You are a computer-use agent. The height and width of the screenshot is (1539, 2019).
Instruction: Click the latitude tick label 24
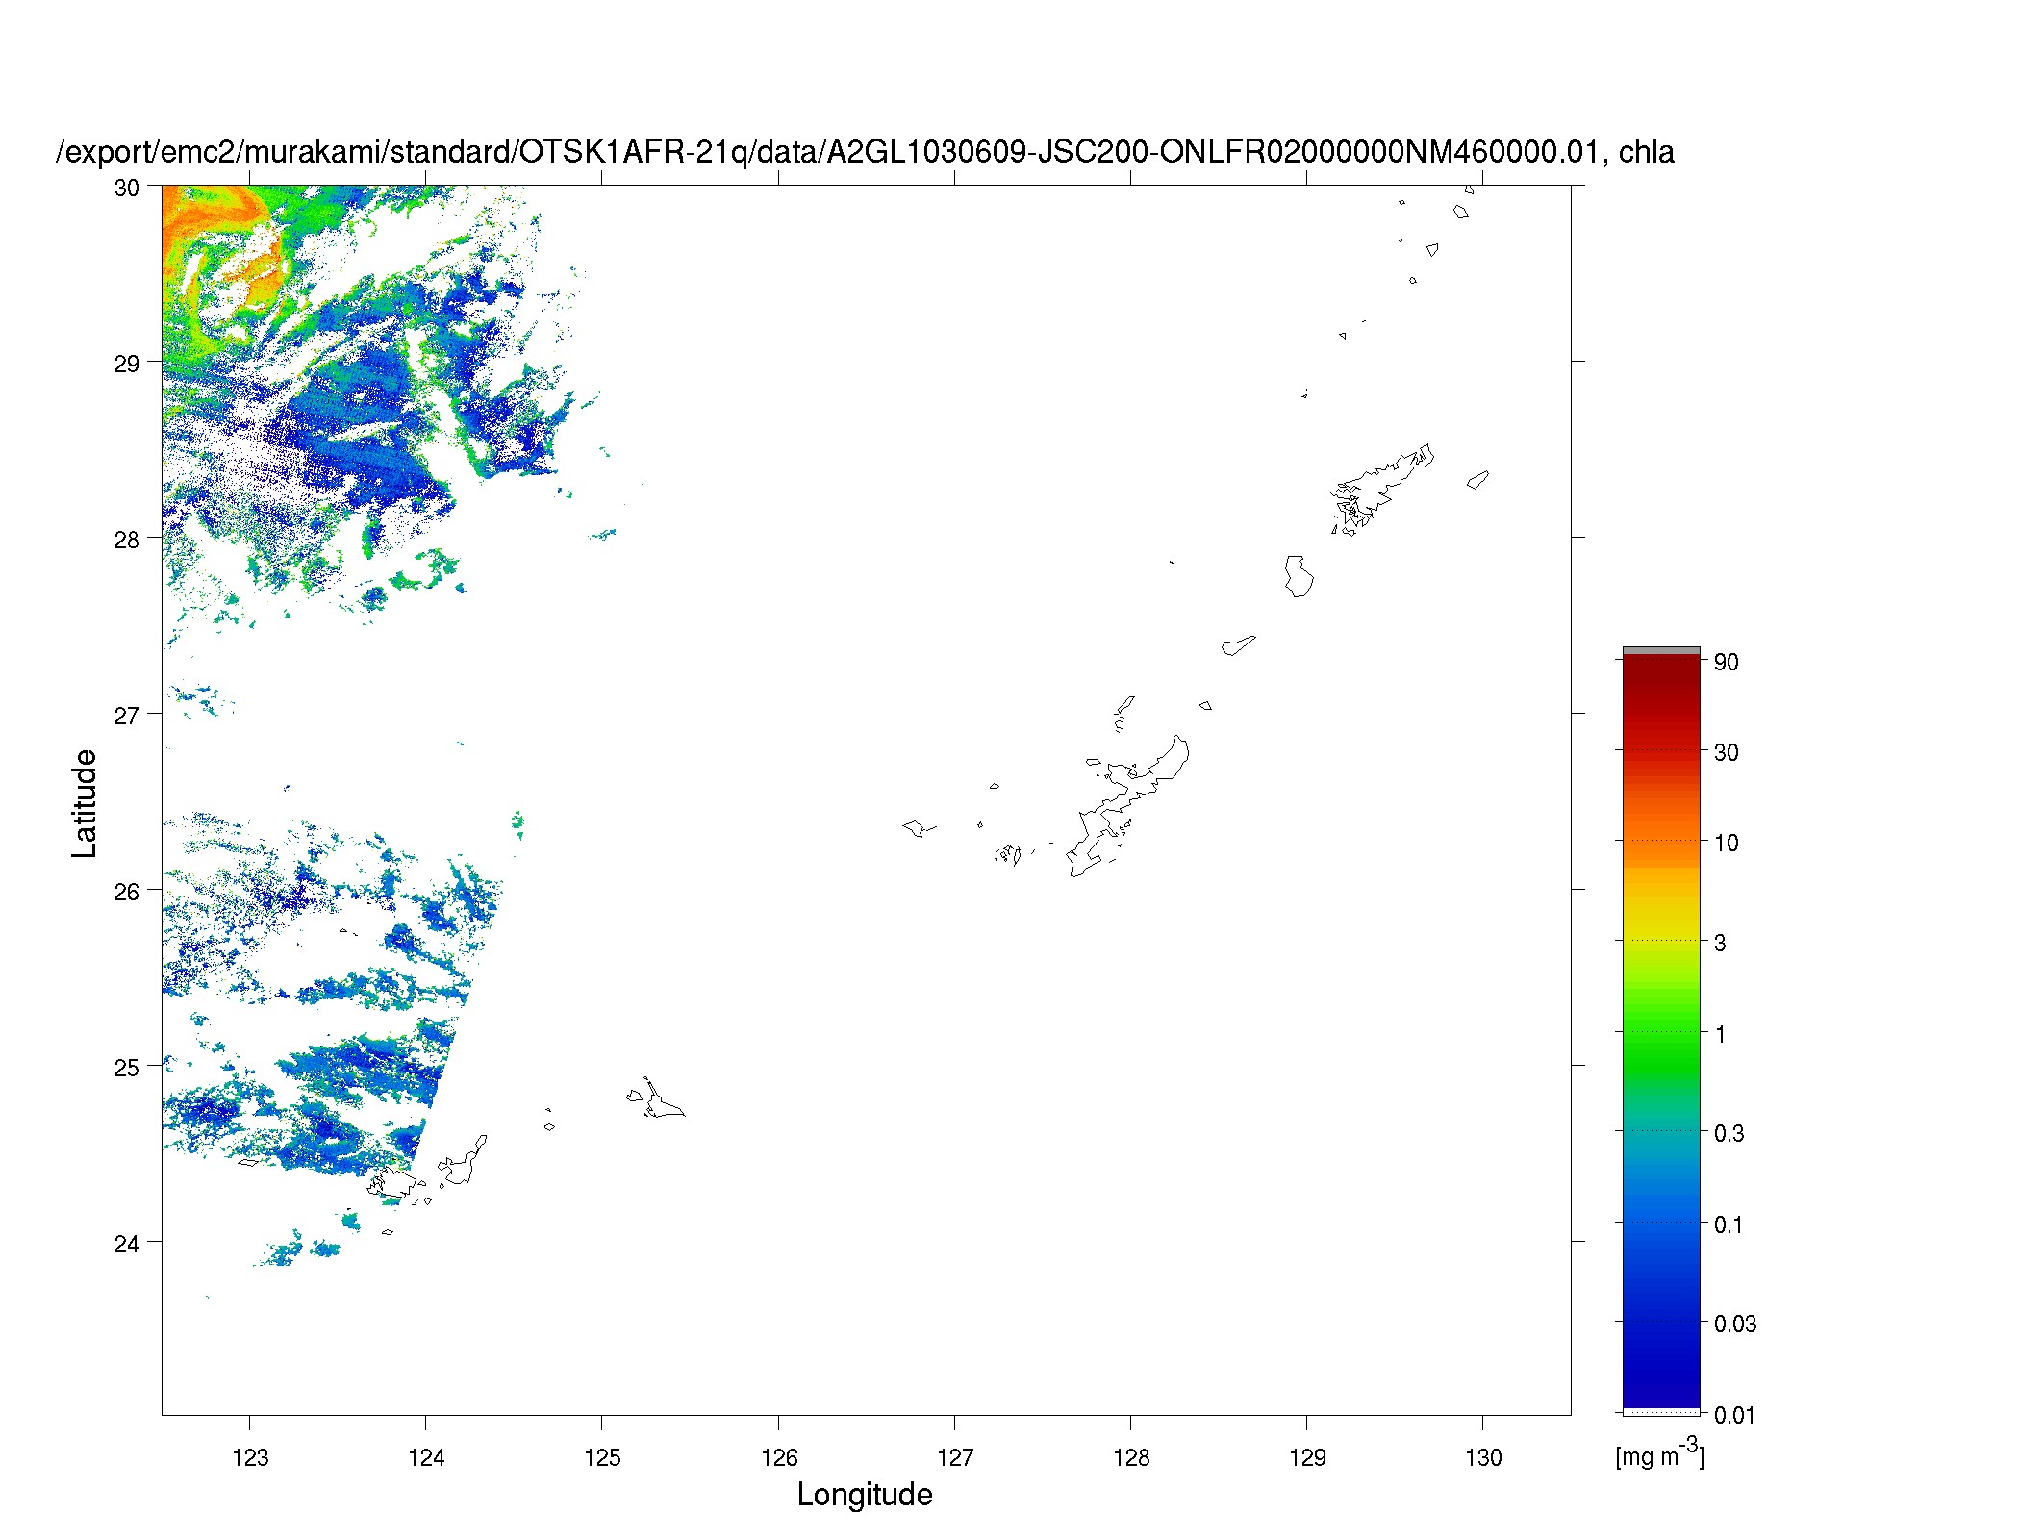127,1245
